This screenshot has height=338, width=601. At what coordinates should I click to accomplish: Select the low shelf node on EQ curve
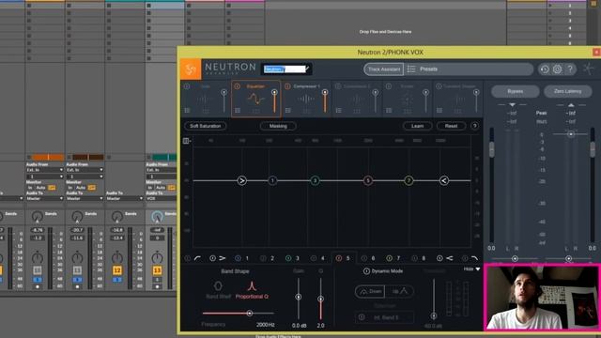pyautogui.click(x=242, y=180)
